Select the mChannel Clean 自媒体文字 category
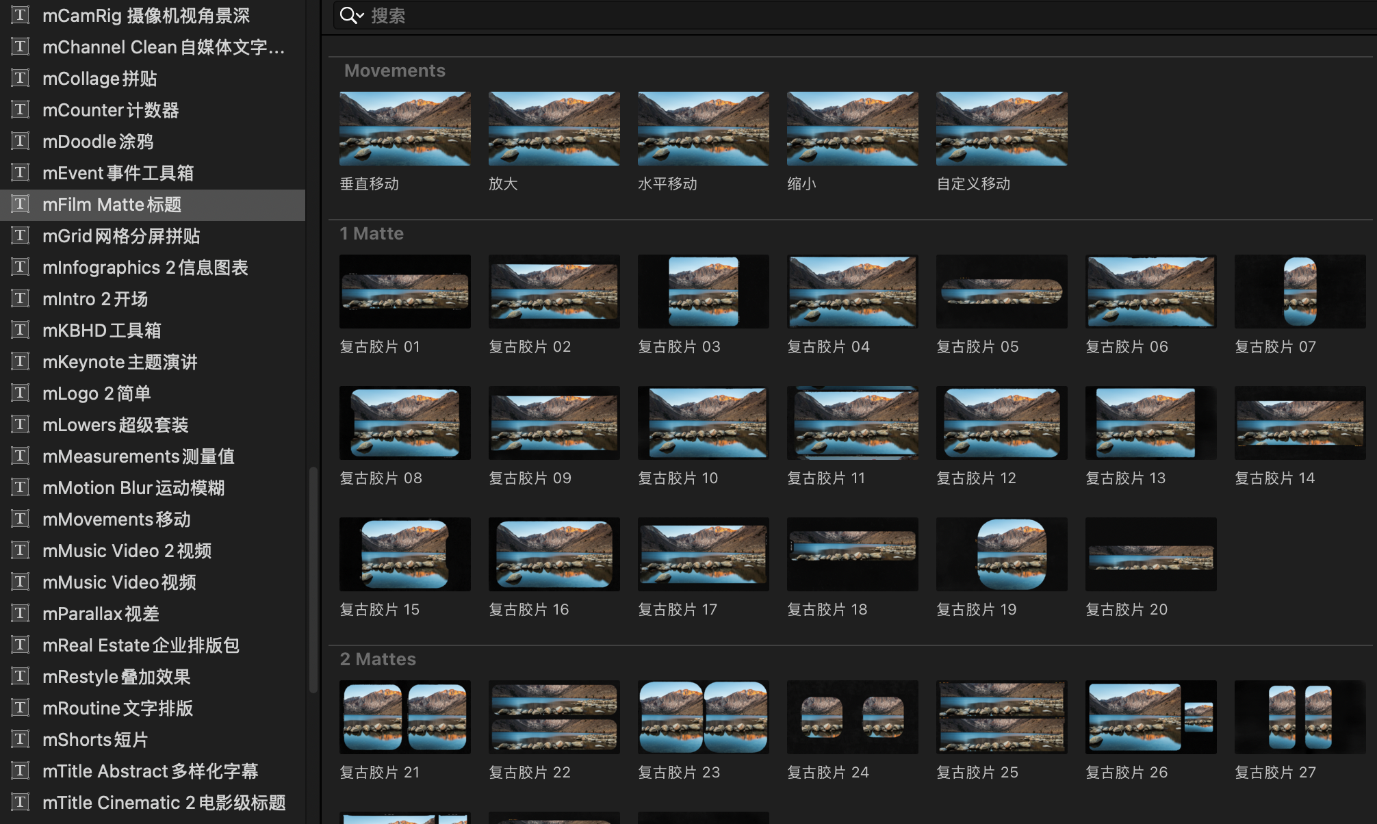Screen dimensions: 1377x824 point(153,47)
